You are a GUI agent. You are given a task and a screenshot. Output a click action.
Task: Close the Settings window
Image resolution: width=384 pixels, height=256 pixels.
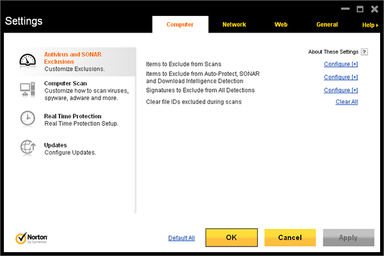(374, 9)
